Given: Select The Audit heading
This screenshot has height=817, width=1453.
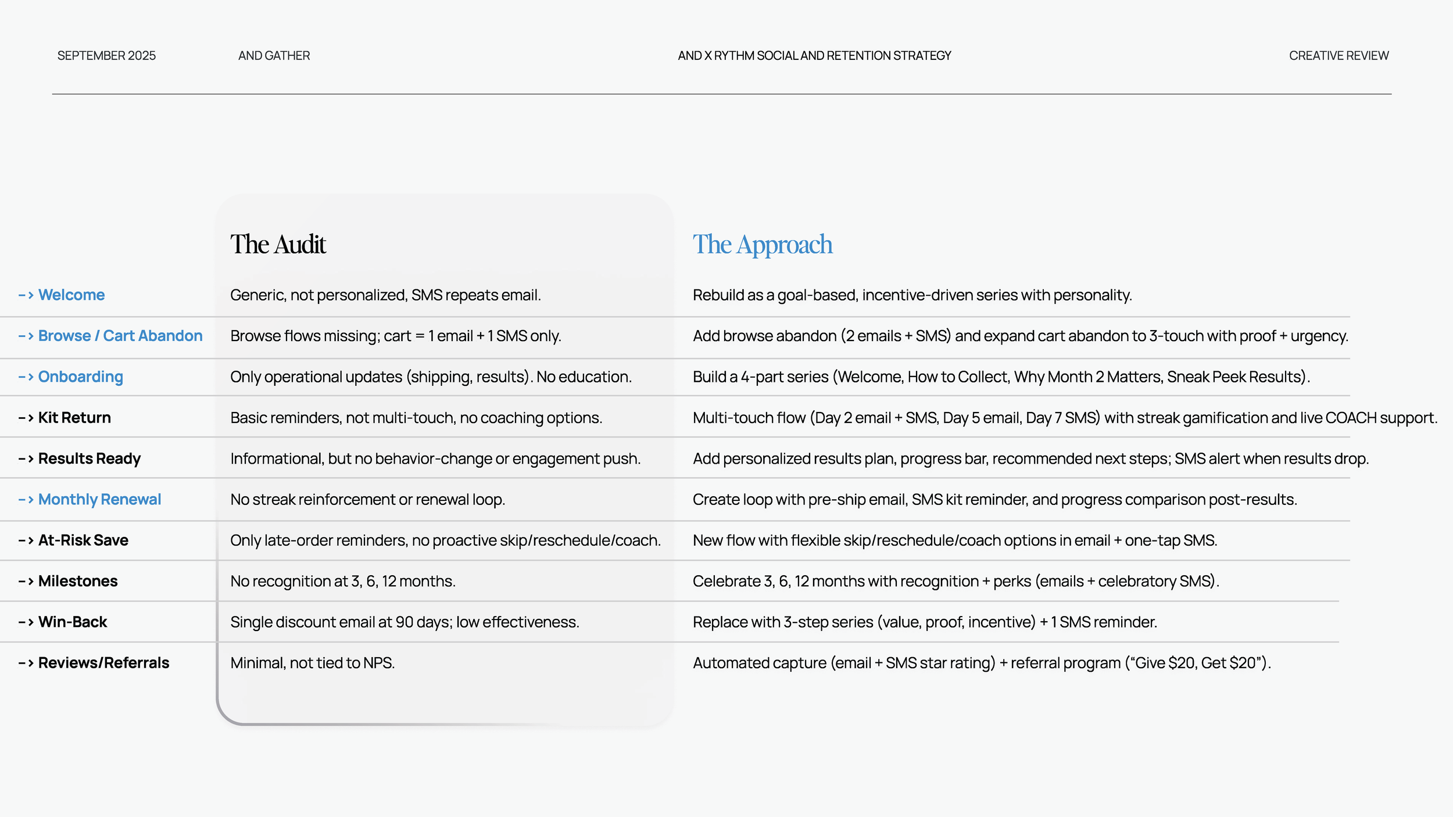Looking at the screenshot, I should (278, 244).
